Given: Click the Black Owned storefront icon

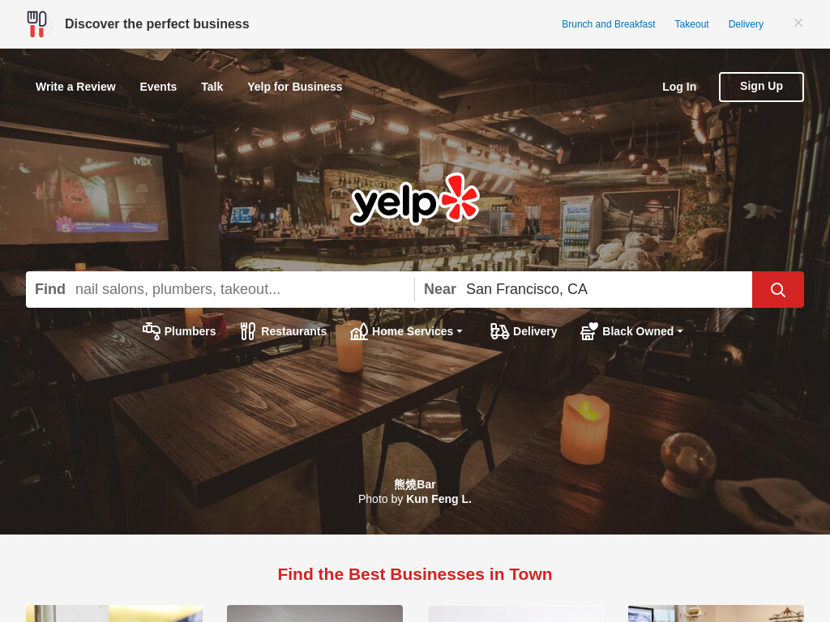Looking at the screenshot, I should [x=589, y=331].
